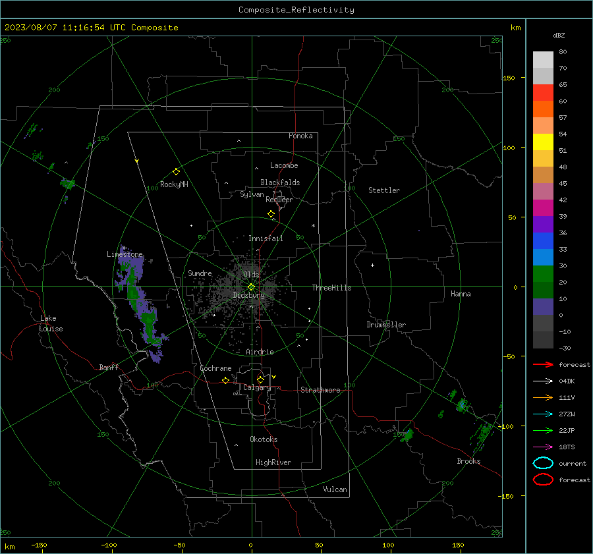Click the purple 10 dBZ color swatch

coord(543,306)
